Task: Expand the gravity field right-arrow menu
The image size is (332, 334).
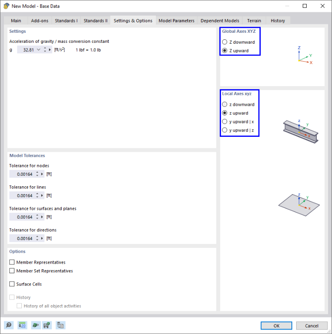Action: tap(50, 50)
